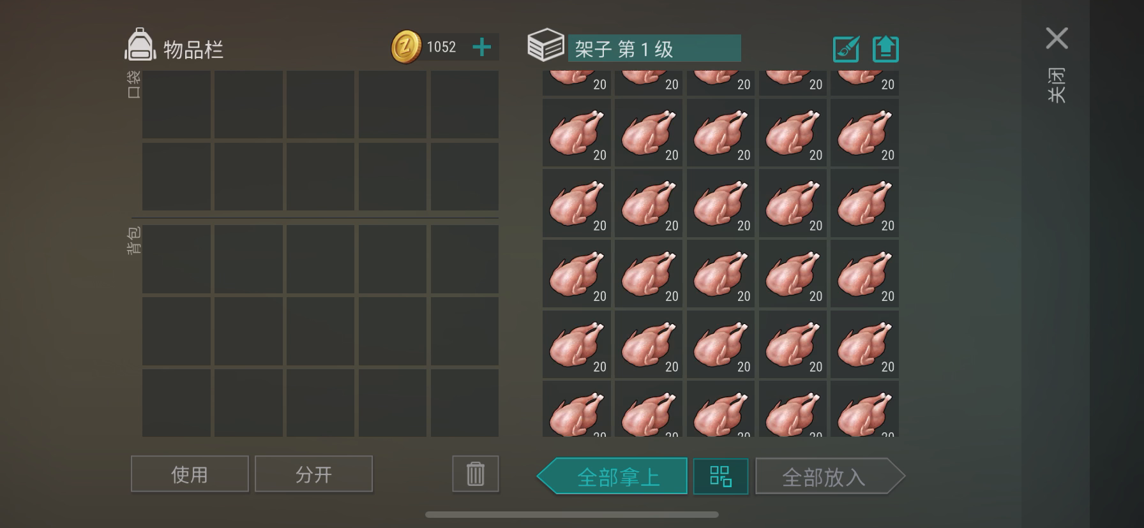The image size is (1144, 528).
Task: Click the shelf rename pencil icon
Action: 847,48
